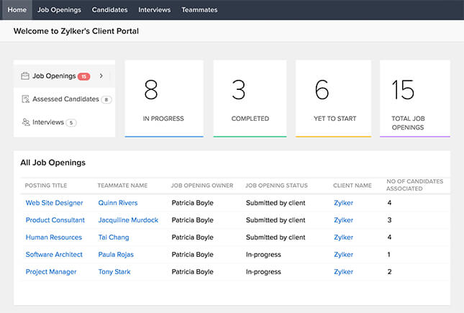The image size is (464, 313).
Task: Open teammate Jacquiline Murdock's profile
Action: 128,220
